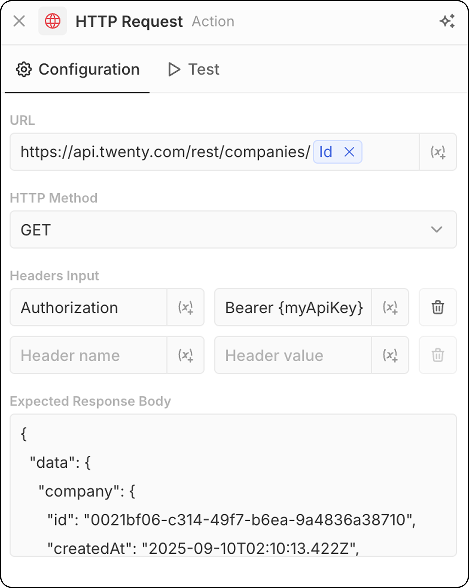Image resolution: width=469 pixels, height=588 pixels.
Task: Insert variable into Bearer header value
Action: (x=390, y=307)
